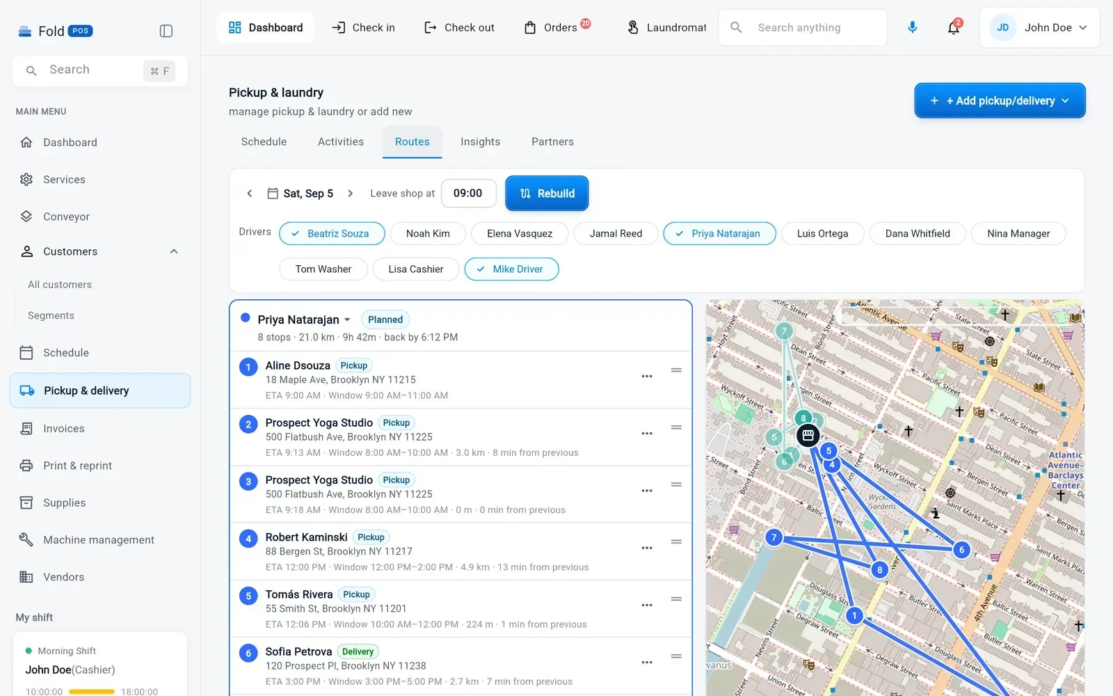Image resolution: width=1113 pixels, height=696 pixels.
Task: Deselect driver Beatriz Souza
Action: (x=332, y=234)
